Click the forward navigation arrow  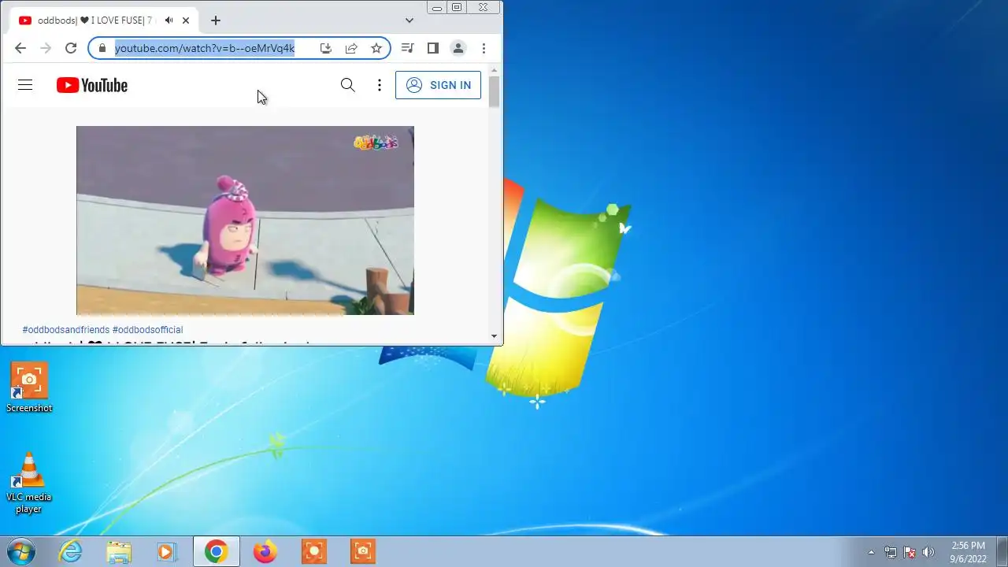pos(46,48)
